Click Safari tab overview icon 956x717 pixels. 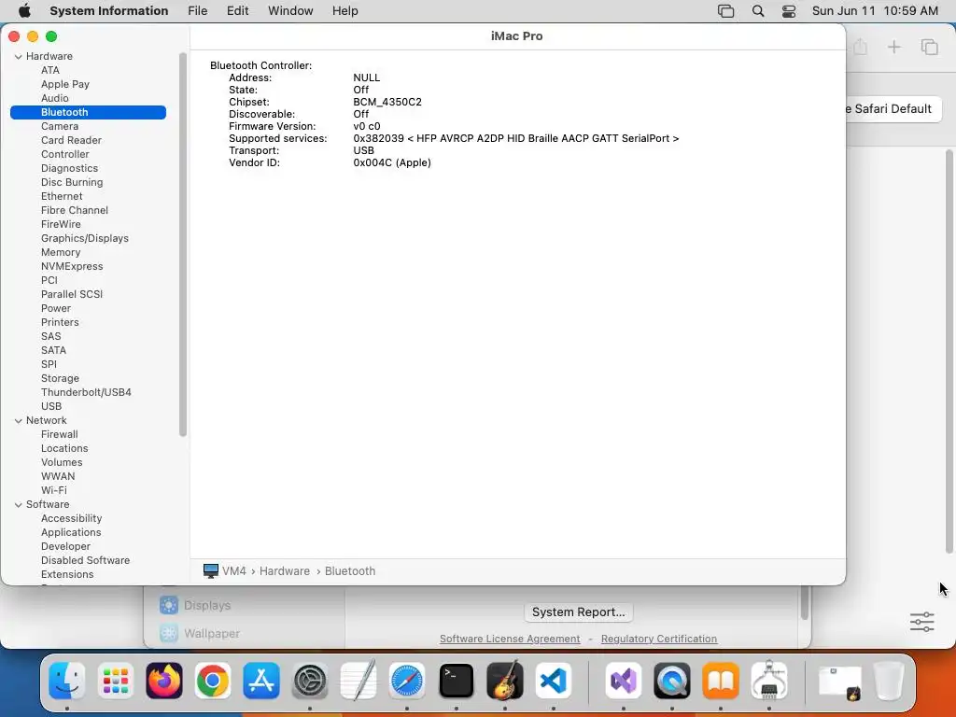click(929, 47)
